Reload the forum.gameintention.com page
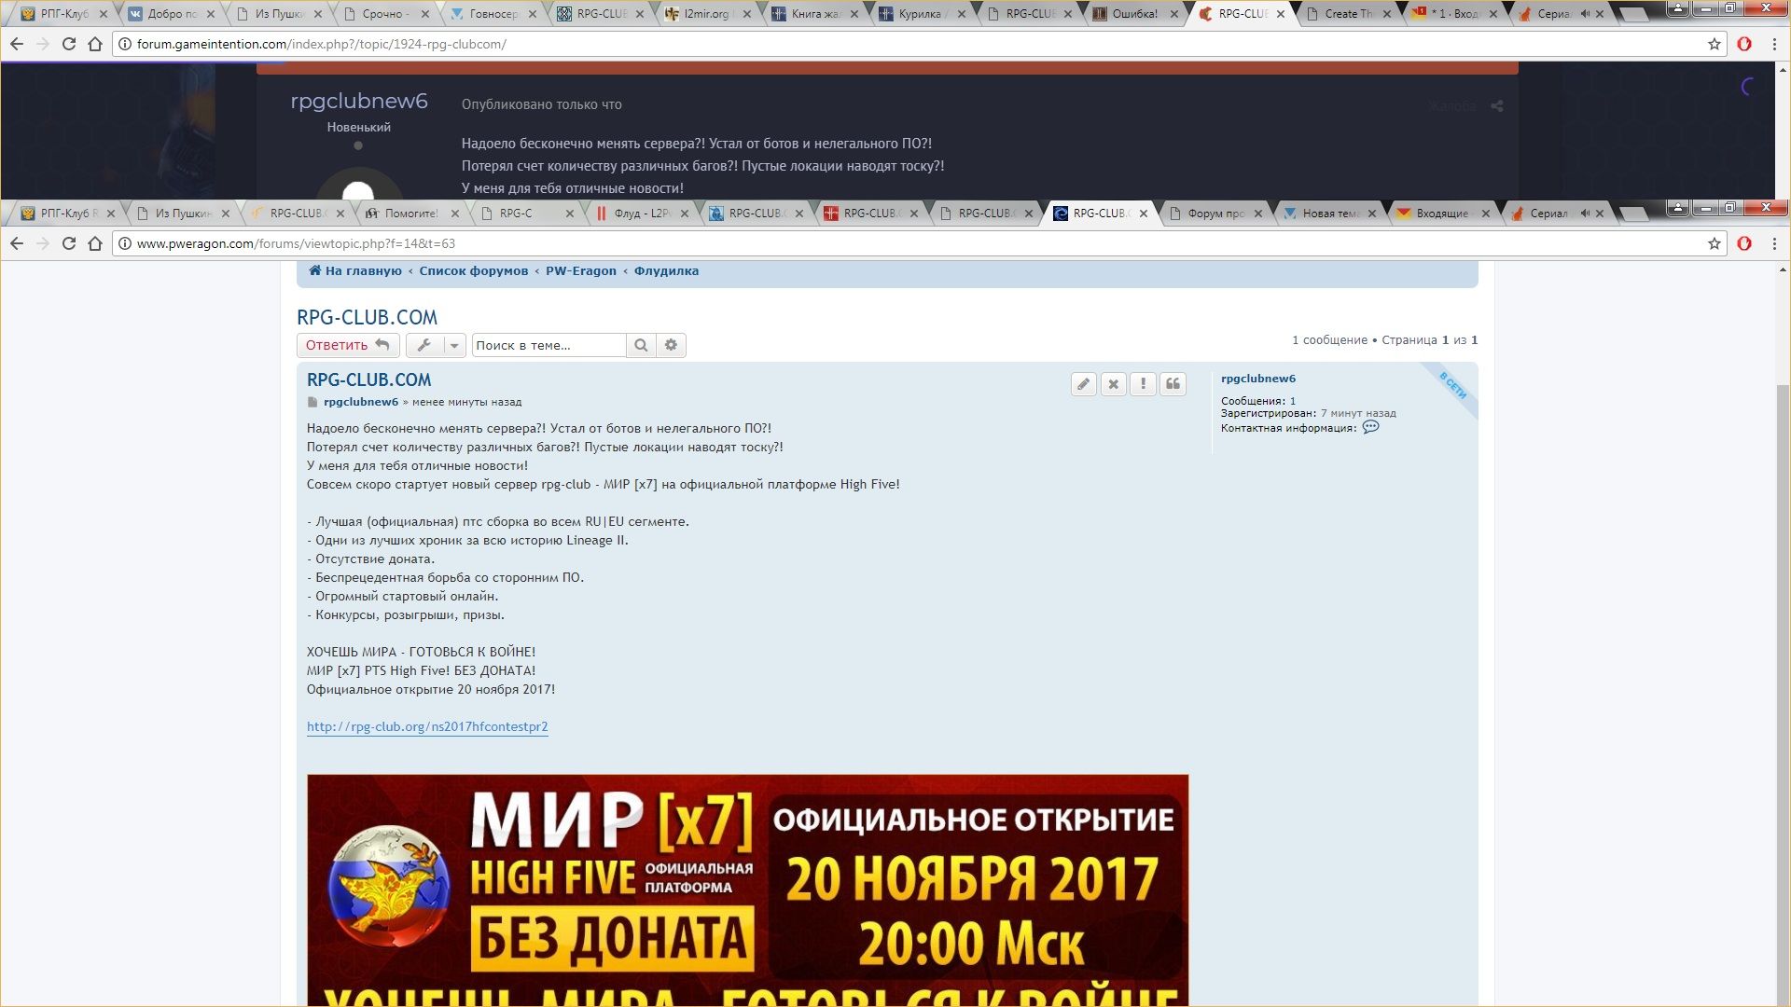This screenshot has width=1791, height=1007. 68,44
